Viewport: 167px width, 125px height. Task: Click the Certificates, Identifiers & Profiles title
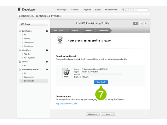coord(40,16)
